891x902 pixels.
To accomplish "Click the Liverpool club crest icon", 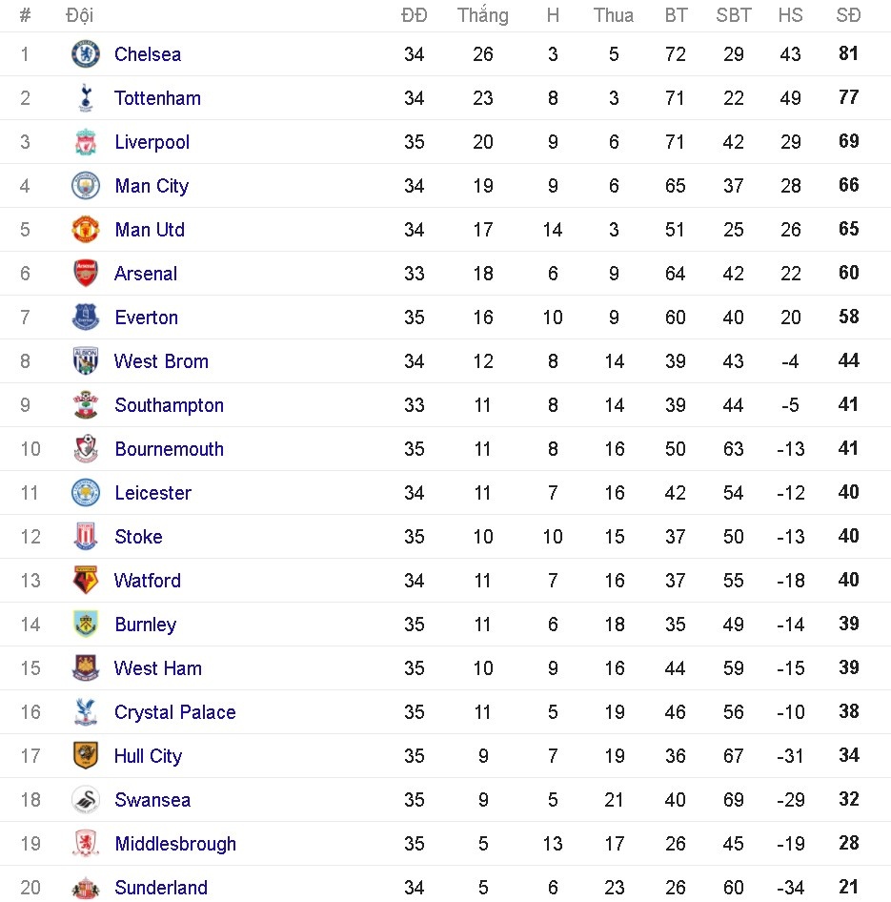I will tap(86, 142).
